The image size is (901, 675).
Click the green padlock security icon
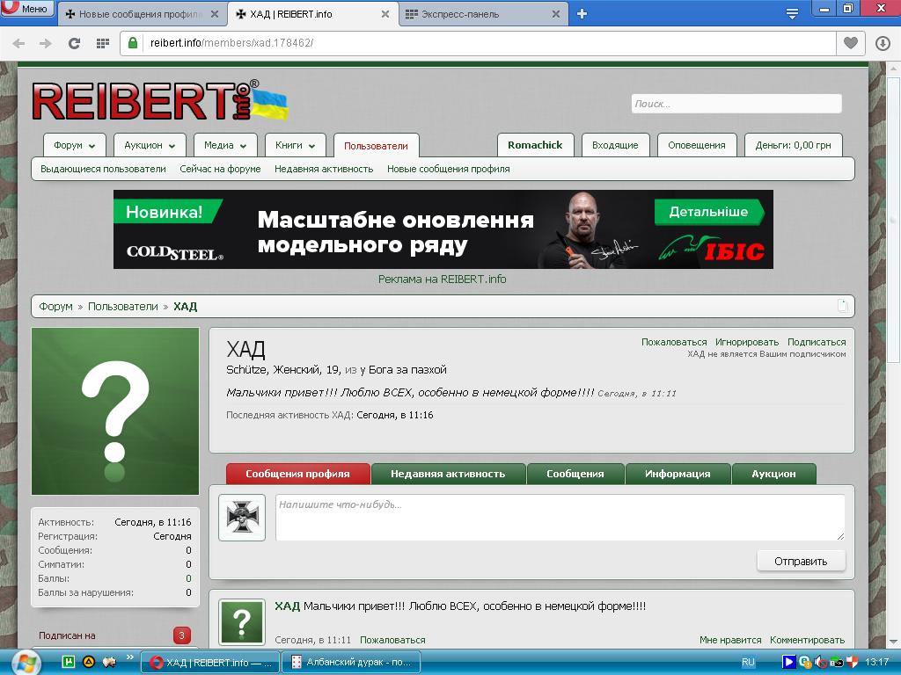pyautogui.click(x=133, y=43)
